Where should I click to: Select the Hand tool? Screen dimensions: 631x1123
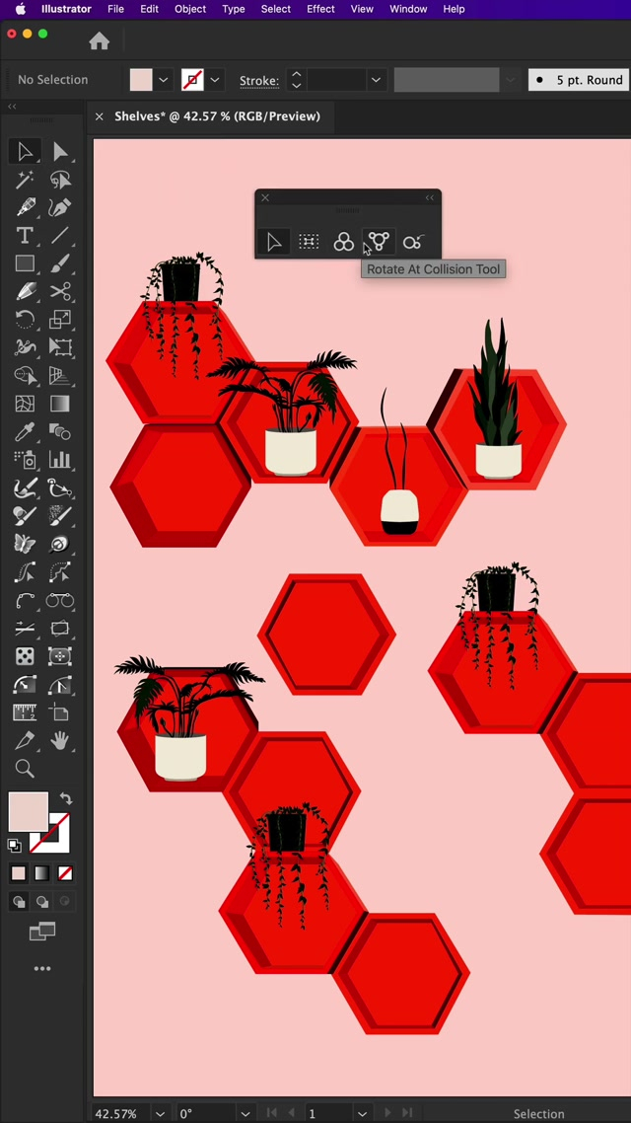coord(60,740)
